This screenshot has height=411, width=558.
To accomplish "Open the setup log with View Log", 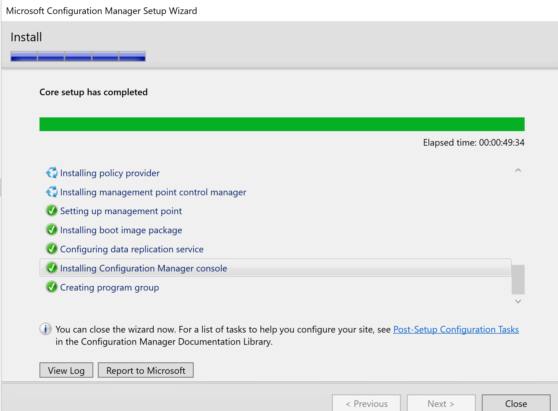I will pyautogui.click(x=66, y=370).
